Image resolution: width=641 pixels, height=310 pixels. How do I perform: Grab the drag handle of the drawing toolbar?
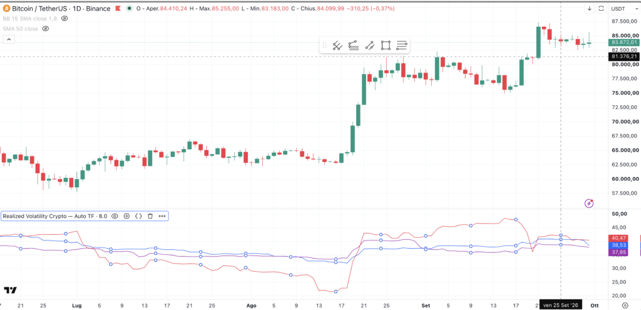(x=325, y=45)
